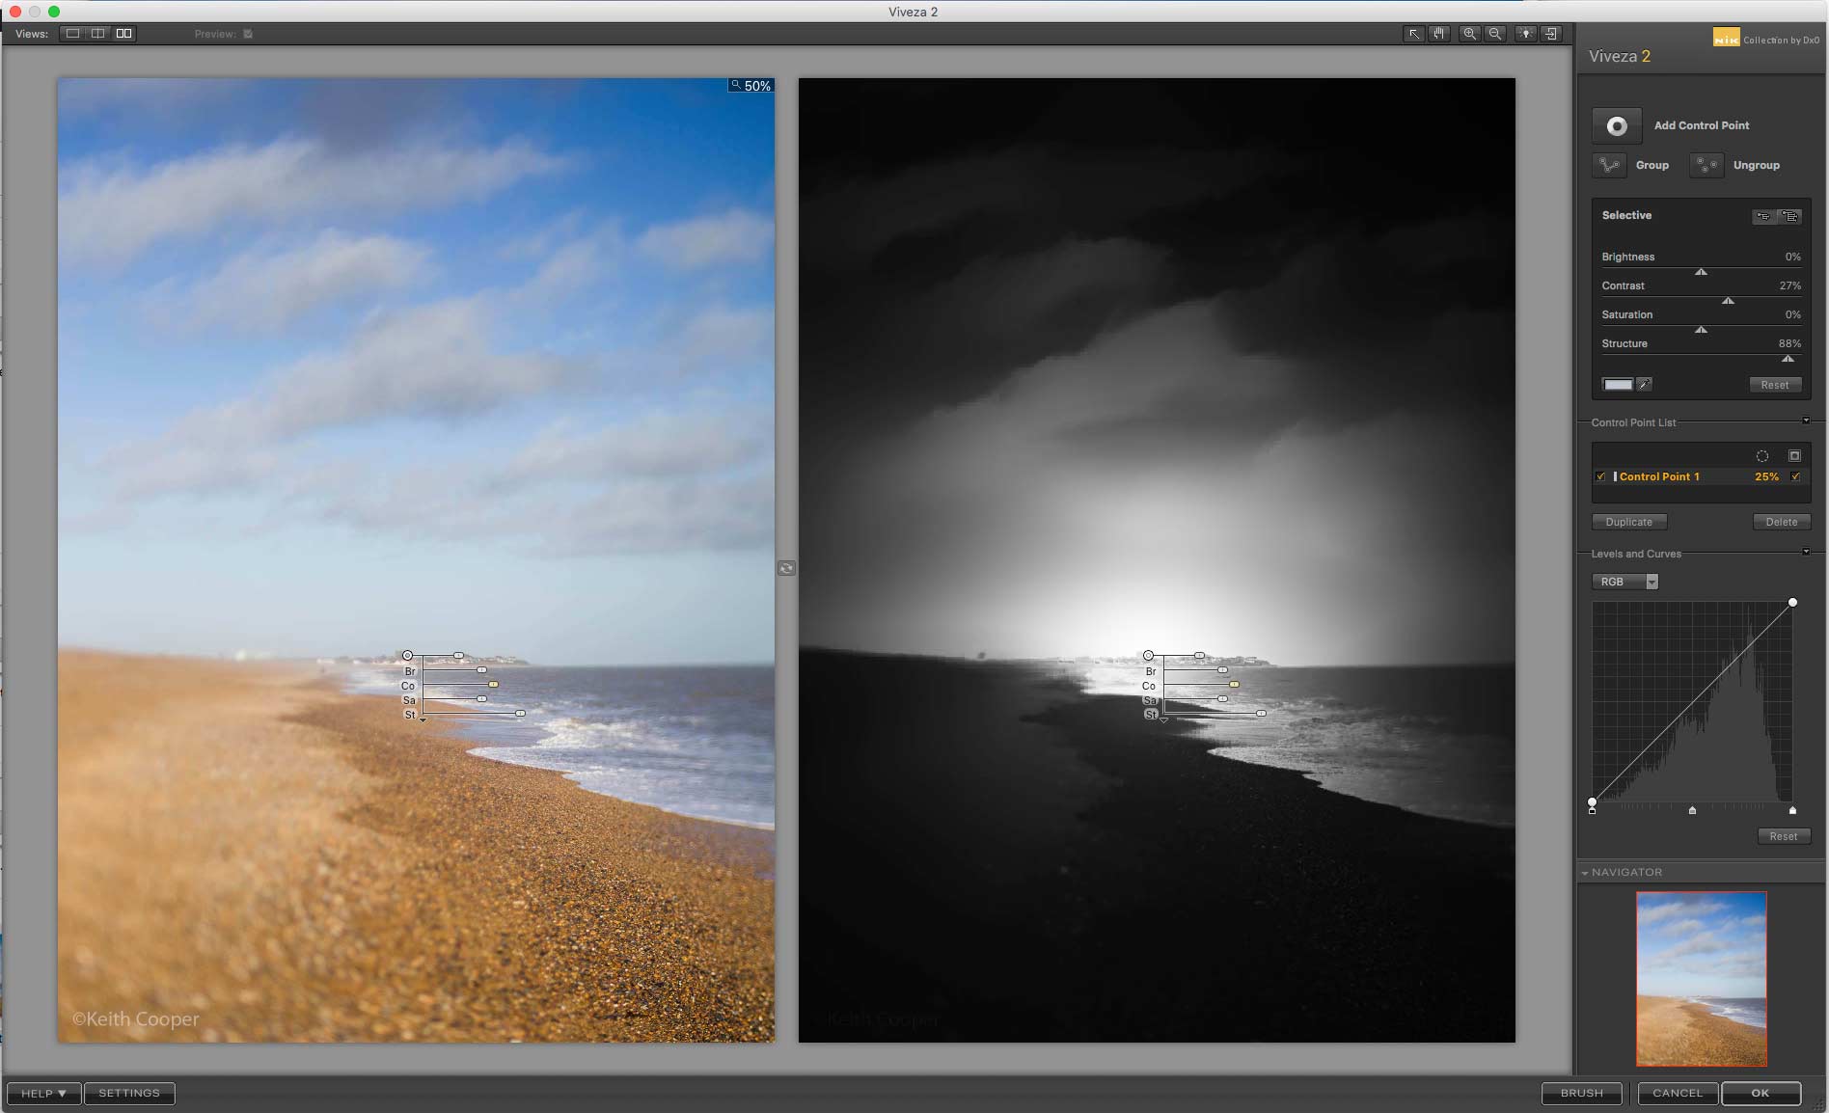Click the Brightness slider handle in Selective
Screen dimensions: 1829x1113
pos(1701,272)
